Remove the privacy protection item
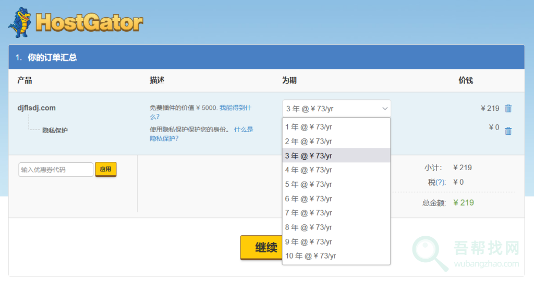Image resolution: width=534 pixels, height=281 pixels. pyautogui.click(x=508, y=131)
